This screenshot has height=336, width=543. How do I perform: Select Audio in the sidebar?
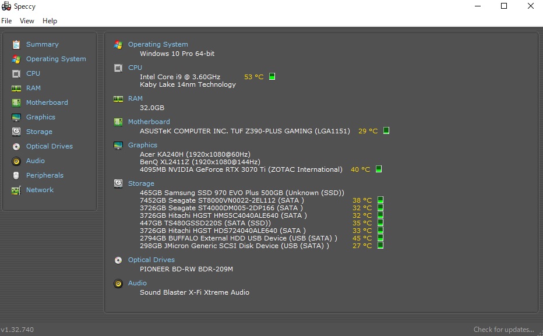(x=36, y=161)
